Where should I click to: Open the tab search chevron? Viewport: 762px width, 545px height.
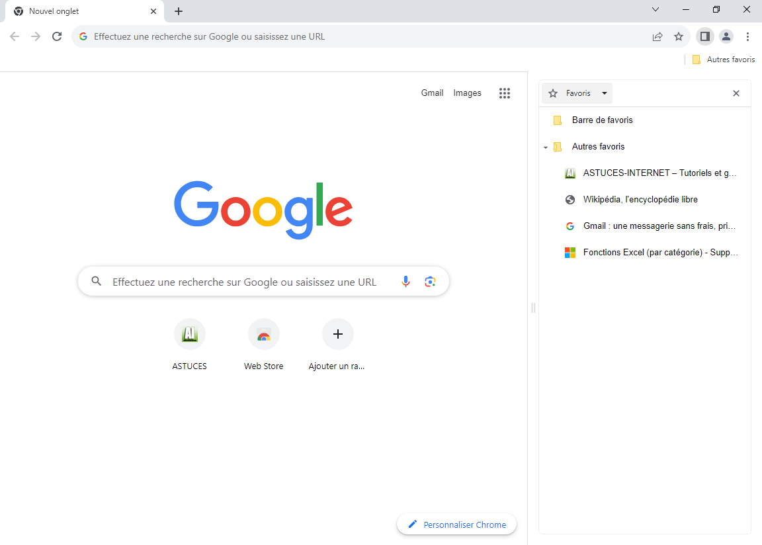click(x=656, y=10)
